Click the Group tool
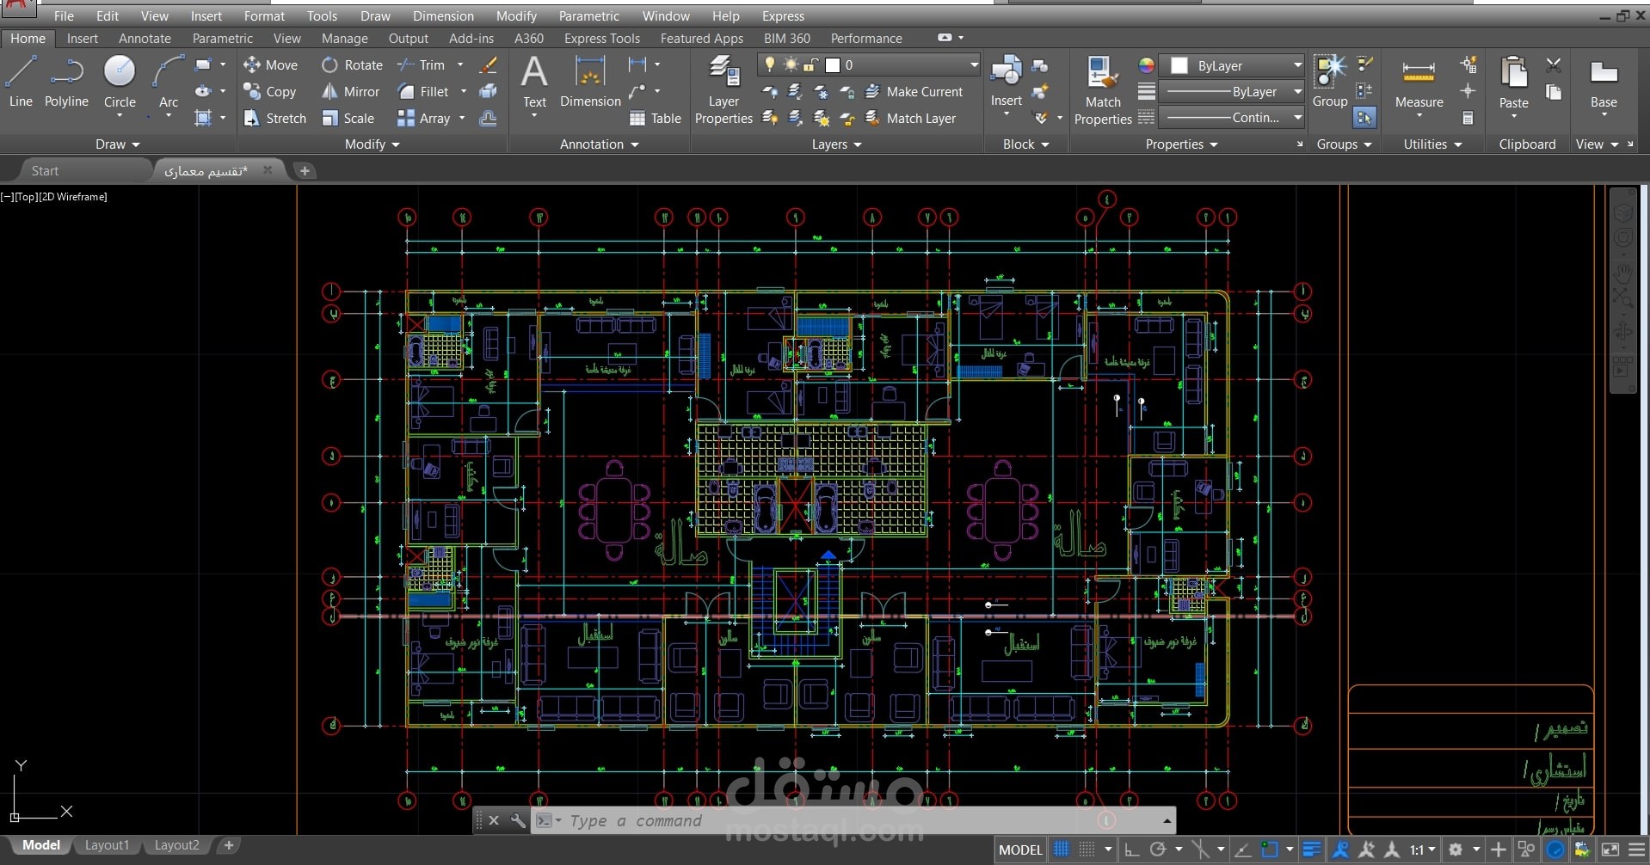 pos(1330,82)
